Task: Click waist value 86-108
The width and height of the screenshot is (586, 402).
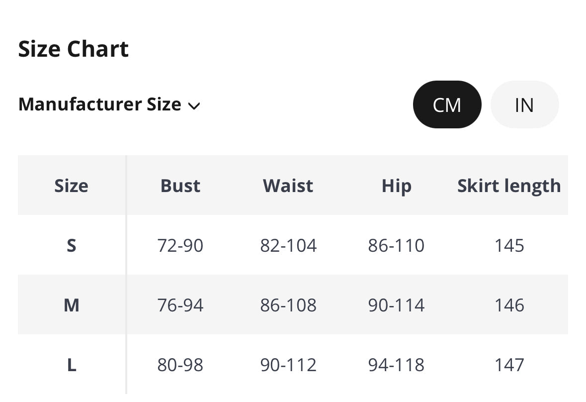Action: pos(288,305)
